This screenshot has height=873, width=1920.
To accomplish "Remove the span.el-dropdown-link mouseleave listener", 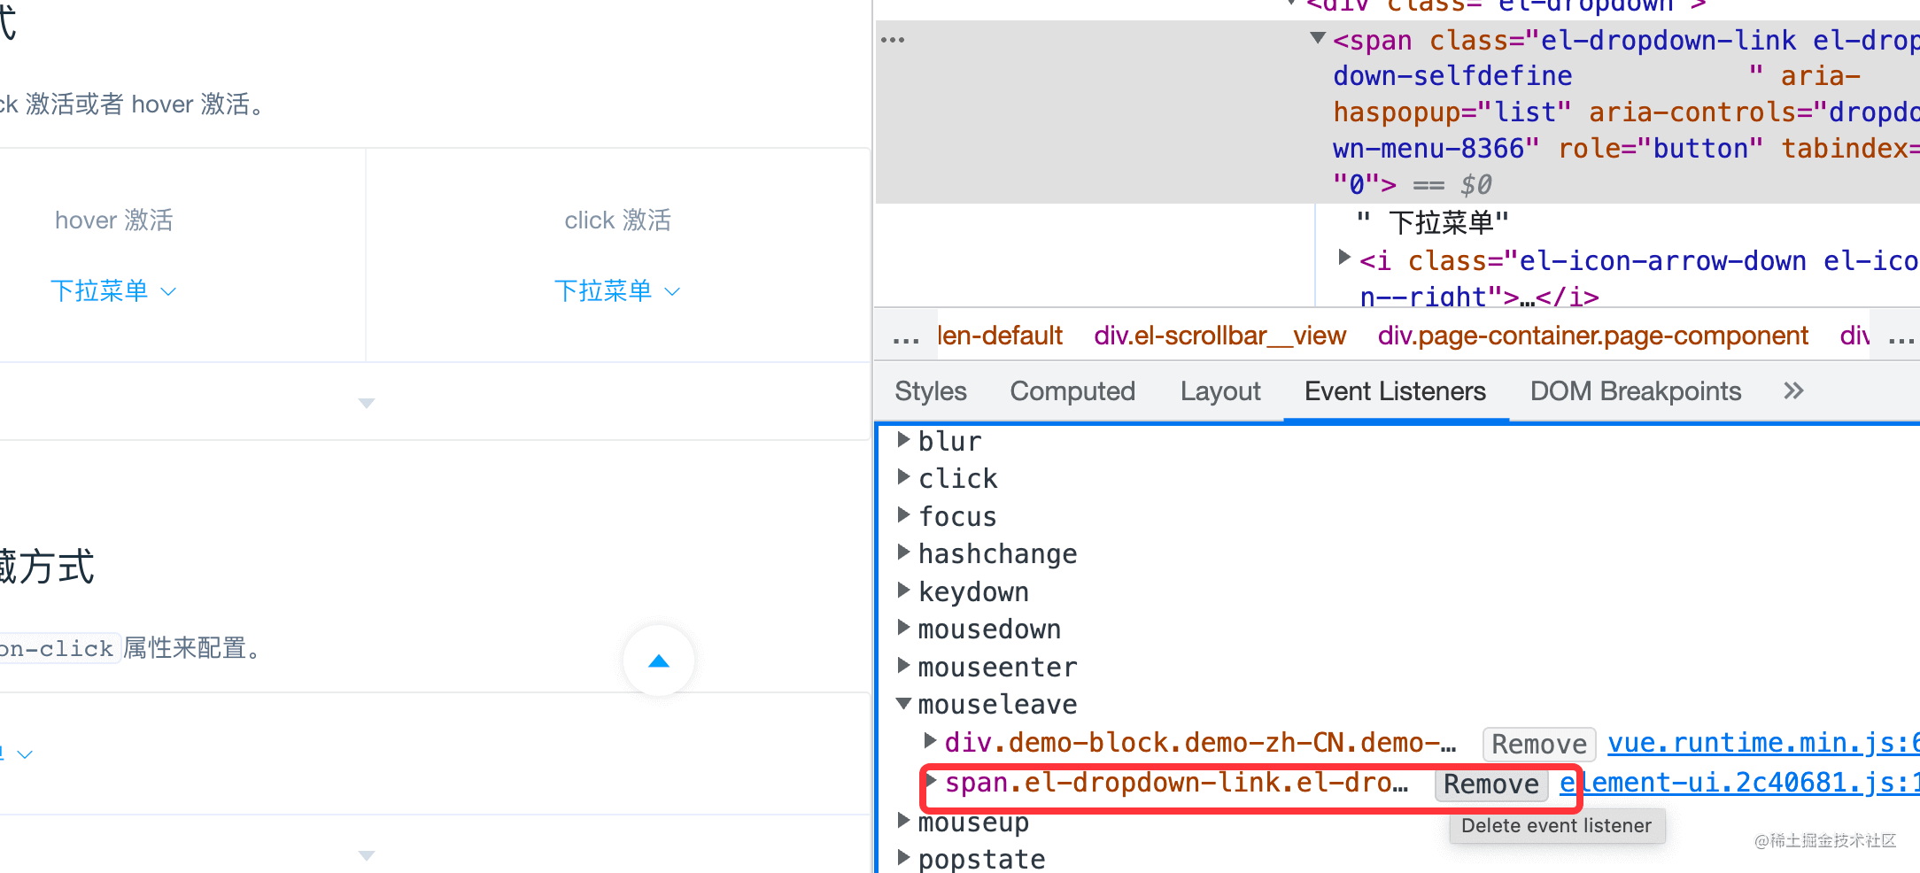I will click(x=1491, y=784).
